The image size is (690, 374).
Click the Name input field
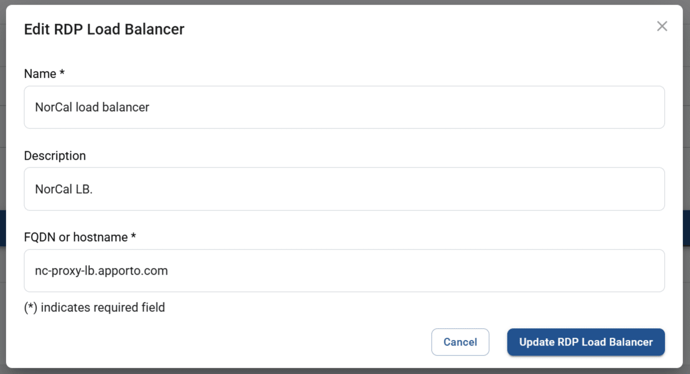tap(344, 107)
